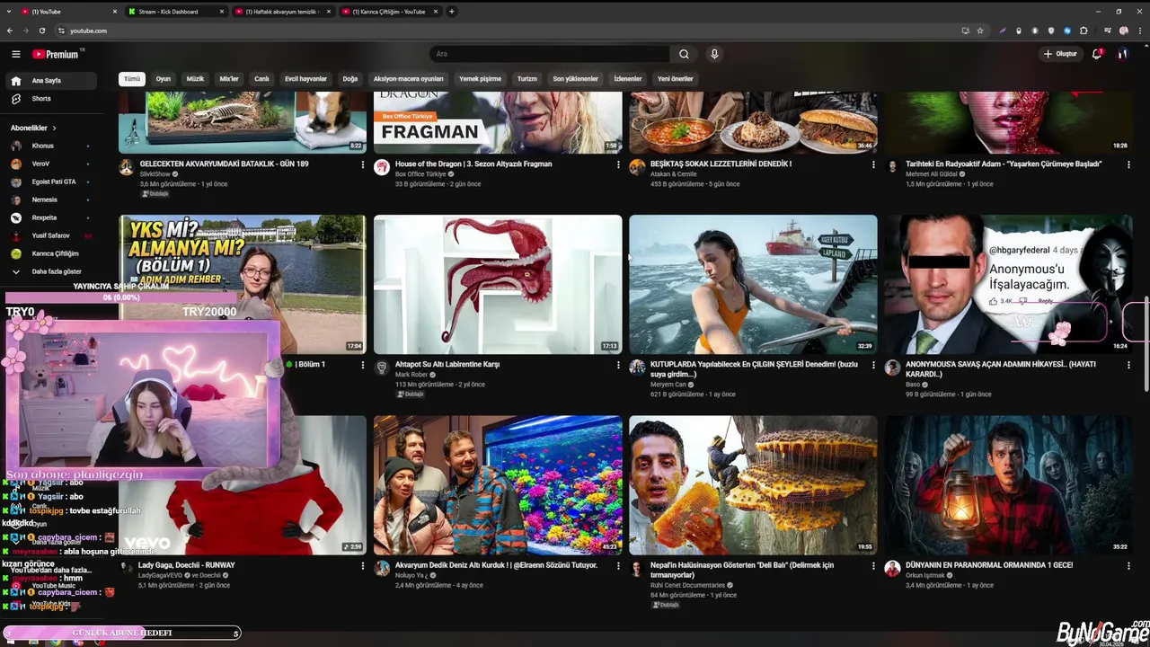The height and width of the screenshot is (647, 1150).
Task: Select the Yemek pişirme filter chip
Action: point(480,79)
